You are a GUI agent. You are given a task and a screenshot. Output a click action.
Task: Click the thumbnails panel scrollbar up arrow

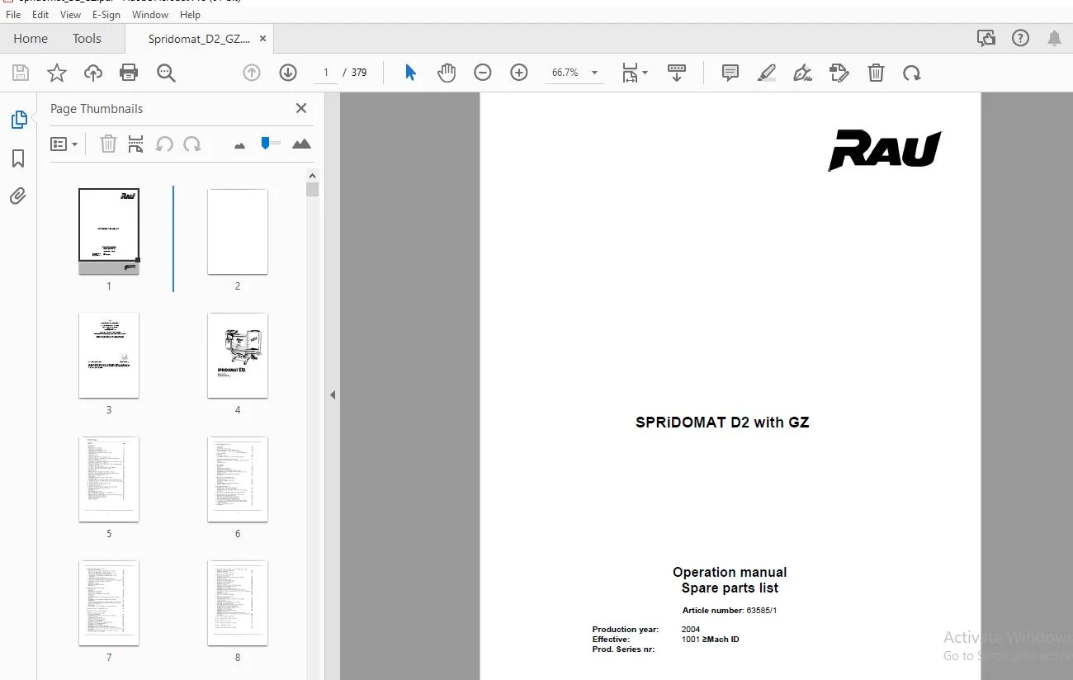[312, 176]
